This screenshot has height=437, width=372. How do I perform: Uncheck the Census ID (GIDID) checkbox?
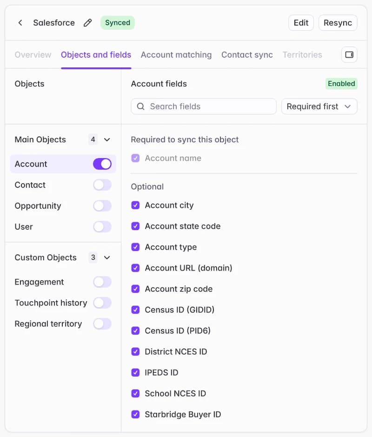pyautogui.click(x=135, y=310)
